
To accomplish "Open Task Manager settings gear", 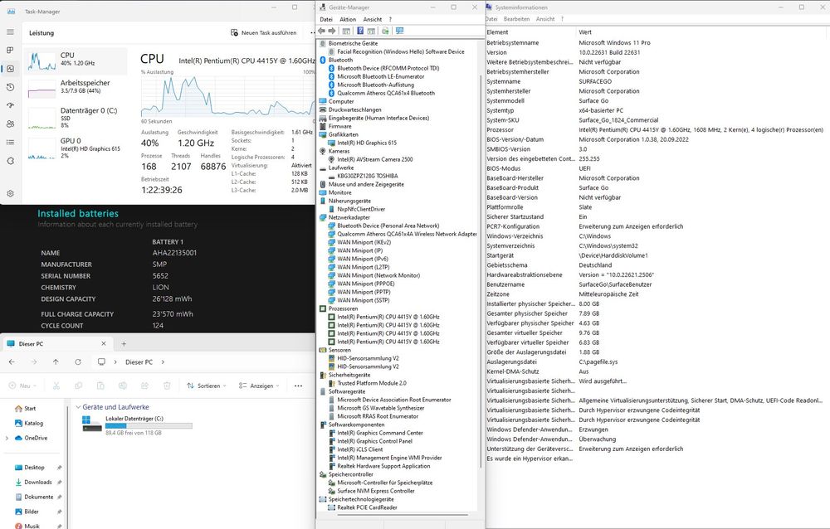I will [x=10, y=192].
